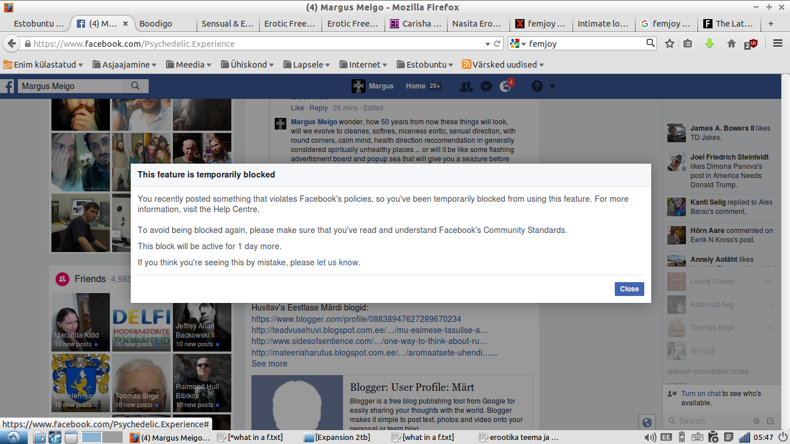This screenshot has height=444, width=790.
Task: Open the green downloads arrow
Action: [x=710, y=43]
